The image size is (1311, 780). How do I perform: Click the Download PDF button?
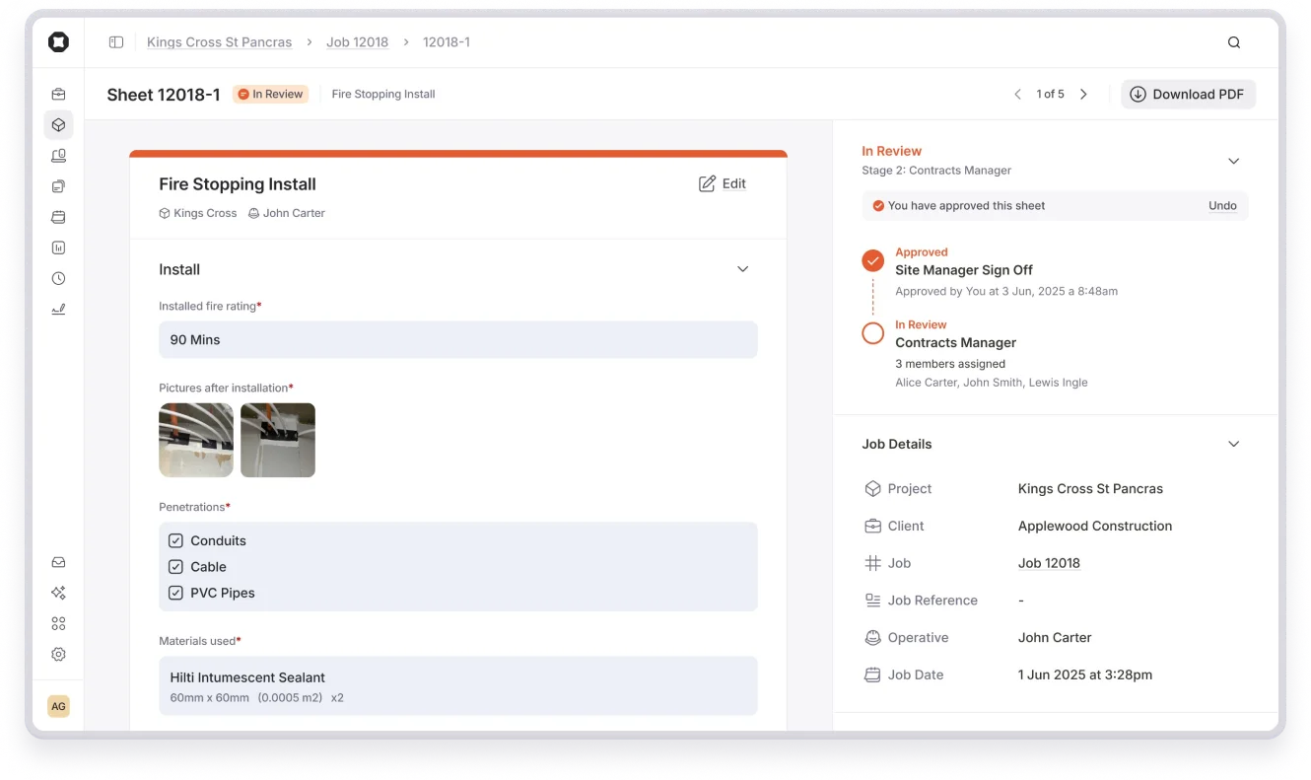1188,95
